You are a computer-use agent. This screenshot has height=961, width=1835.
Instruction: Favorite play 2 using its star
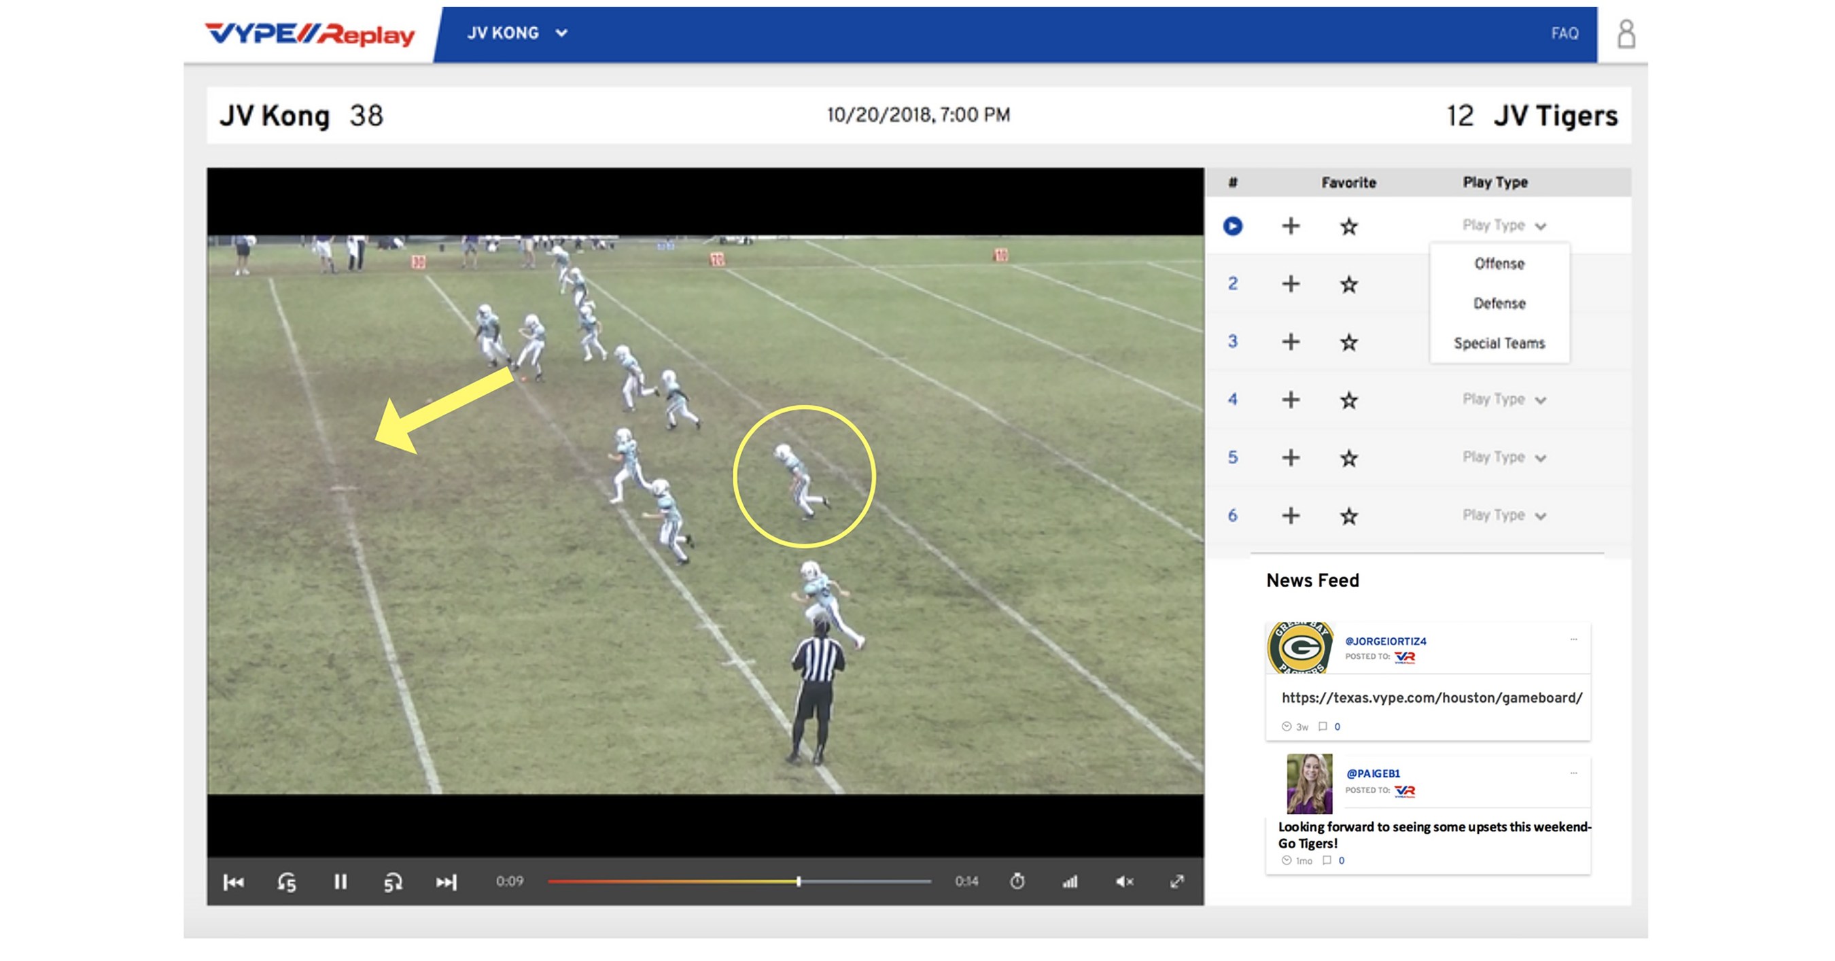coord(1348,284)
